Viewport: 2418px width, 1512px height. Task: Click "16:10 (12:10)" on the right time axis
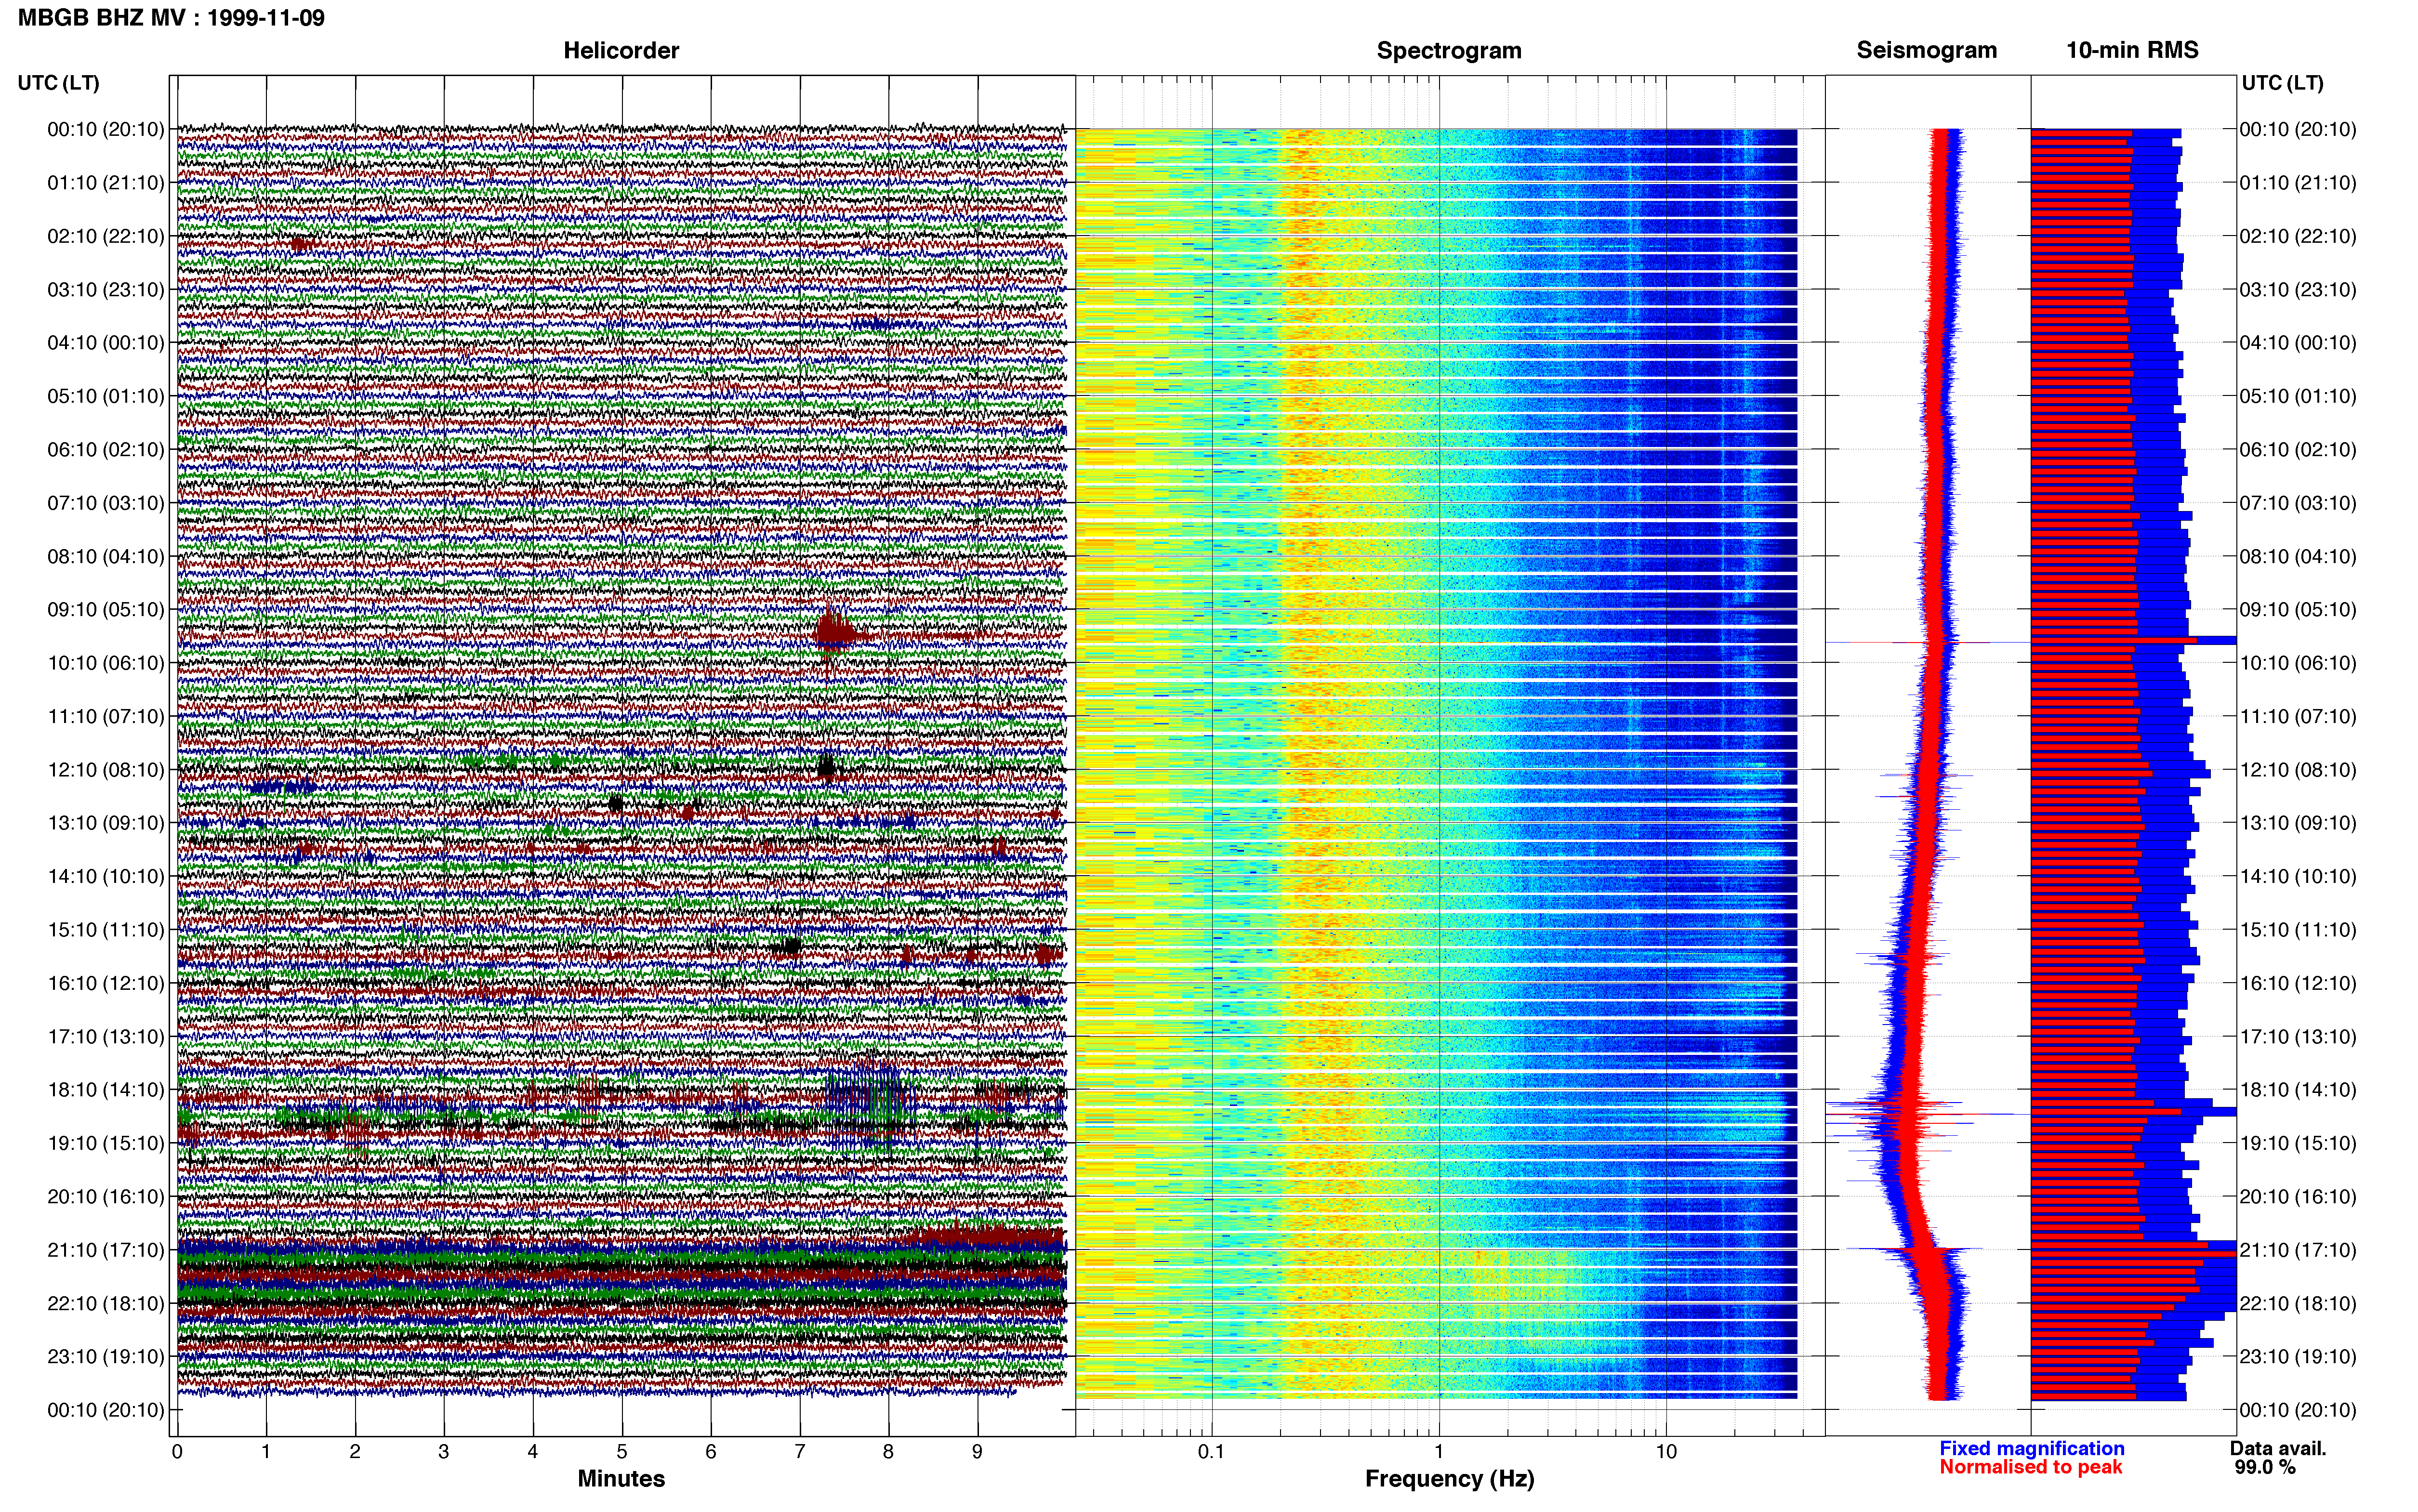(2298, 983)
